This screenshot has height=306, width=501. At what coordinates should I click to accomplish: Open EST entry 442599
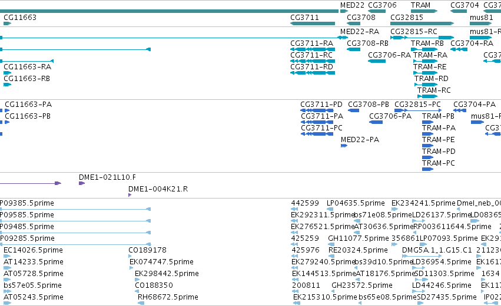click(305, 203)
